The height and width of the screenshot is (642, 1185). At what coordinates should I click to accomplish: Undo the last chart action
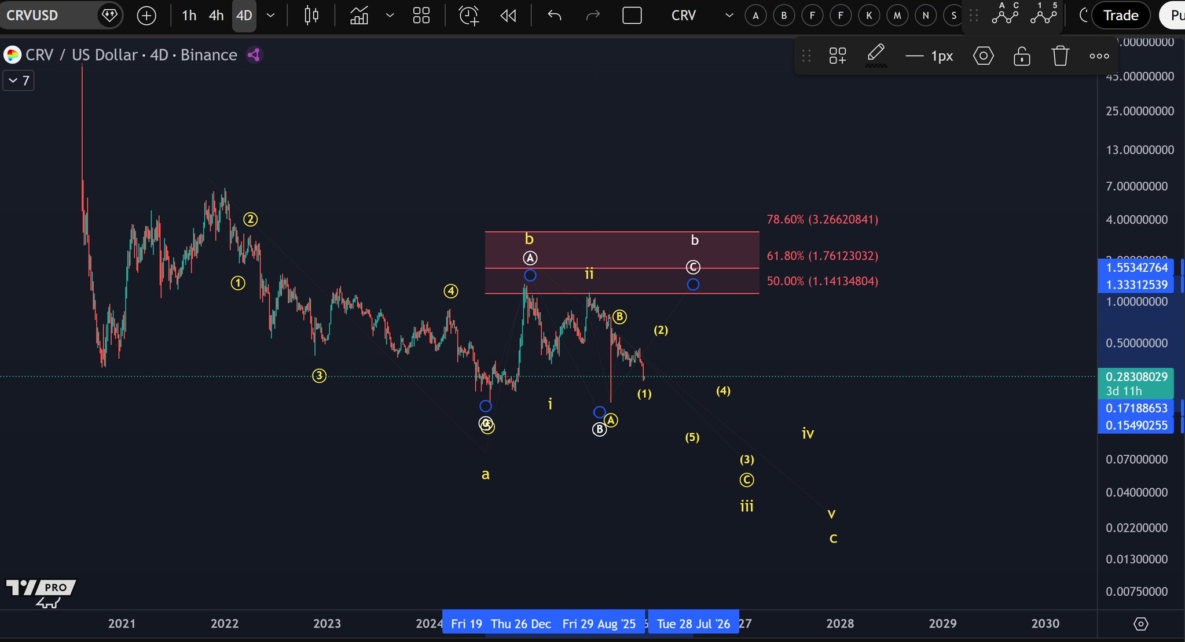[555, 16]
